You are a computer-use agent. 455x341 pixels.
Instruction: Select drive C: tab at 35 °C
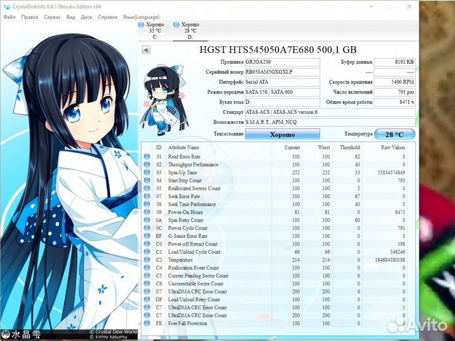154,31
